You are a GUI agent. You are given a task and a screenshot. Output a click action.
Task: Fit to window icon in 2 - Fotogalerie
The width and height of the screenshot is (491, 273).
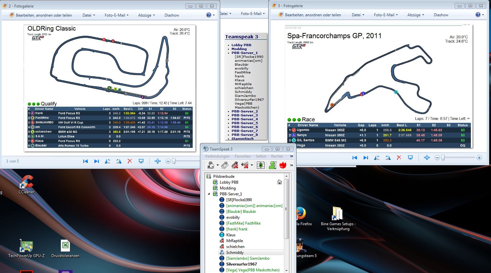pyautogui.click(x=158, y=161)
